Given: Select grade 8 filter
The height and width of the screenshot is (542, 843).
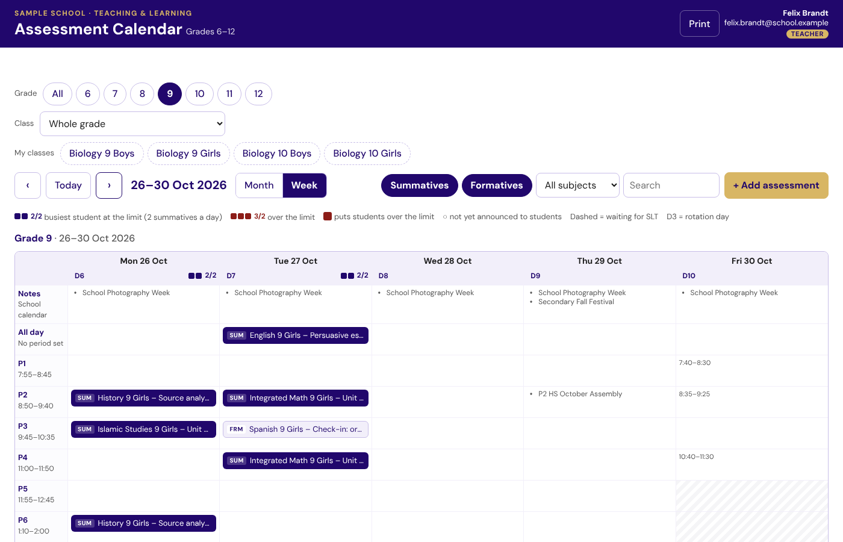Looking at the screenshot, I should pyautogui.click(x=142, y=94).
